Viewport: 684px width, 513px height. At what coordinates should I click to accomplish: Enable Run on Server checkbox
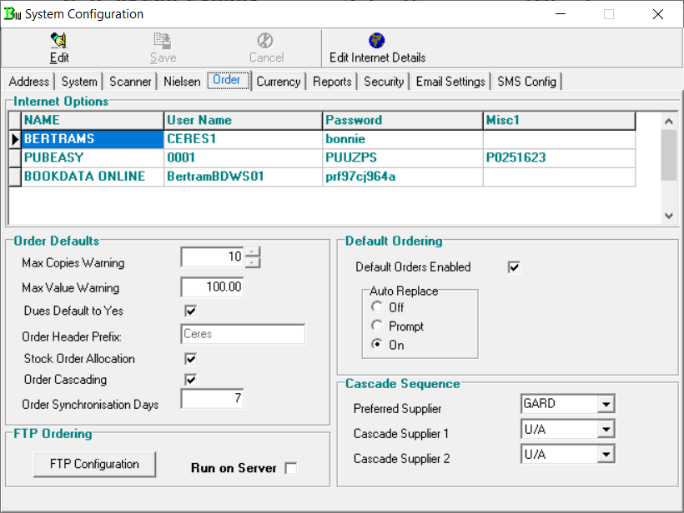[290, 469]
